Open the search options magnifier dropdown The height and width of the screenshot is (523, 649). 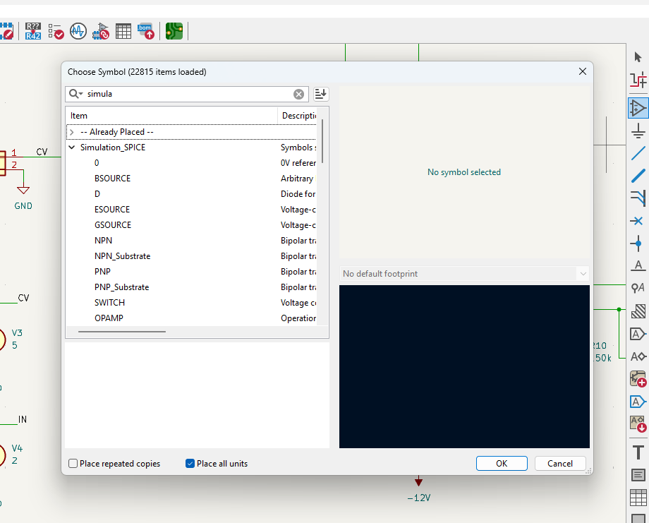[75, 94]
